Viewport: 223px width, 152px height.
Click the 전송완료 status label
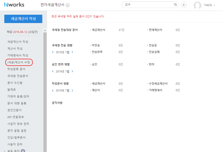tap(97, 52)
